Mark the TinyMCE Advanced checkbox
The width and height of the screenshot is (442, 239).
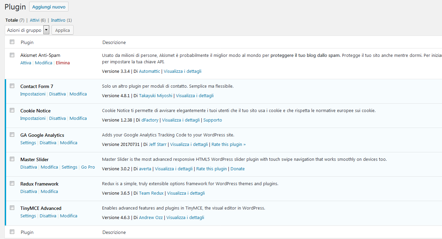point(12,208)
